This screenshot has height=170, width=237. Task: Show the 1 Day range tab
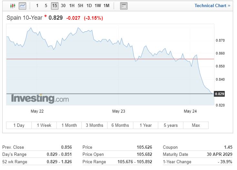click(x=19, y=125)
